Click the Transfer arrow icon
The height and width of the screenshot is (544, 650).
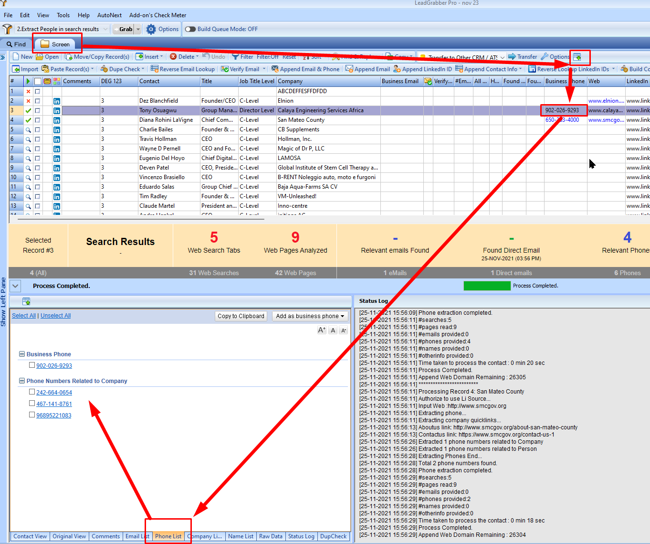[x=512, y=57]
